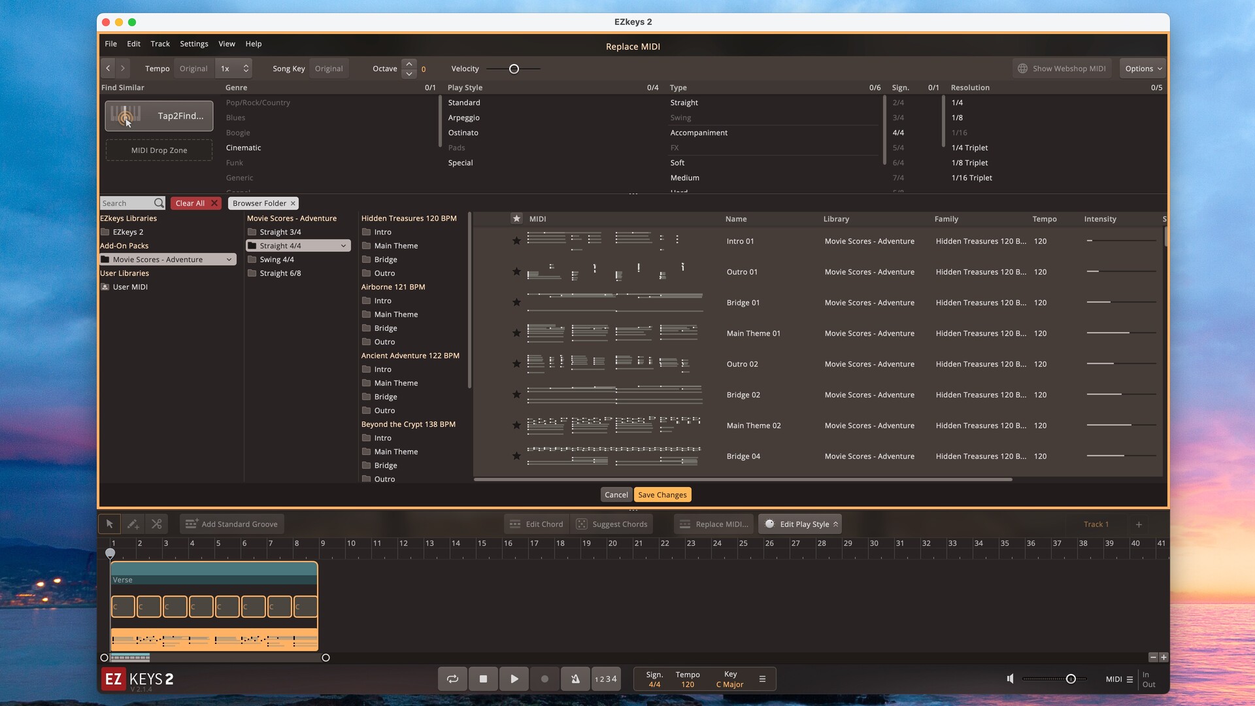
Task: Click the Save Changes button
Action: pos(662,495)
